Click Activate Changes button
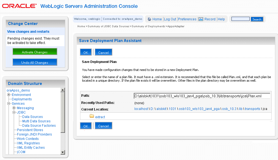 point(35,52)
